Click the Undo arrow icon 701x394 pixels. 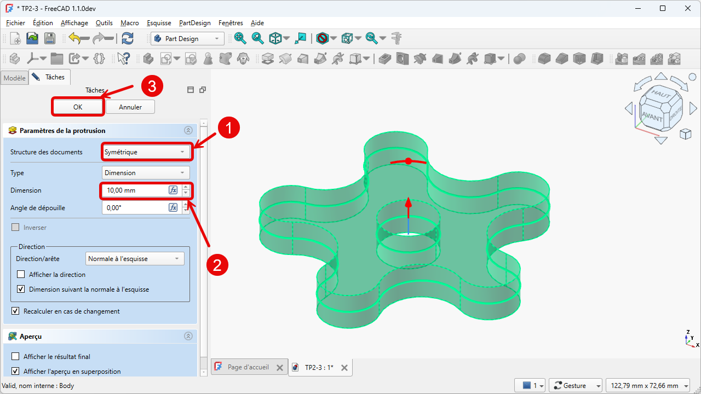pos(76,38)
